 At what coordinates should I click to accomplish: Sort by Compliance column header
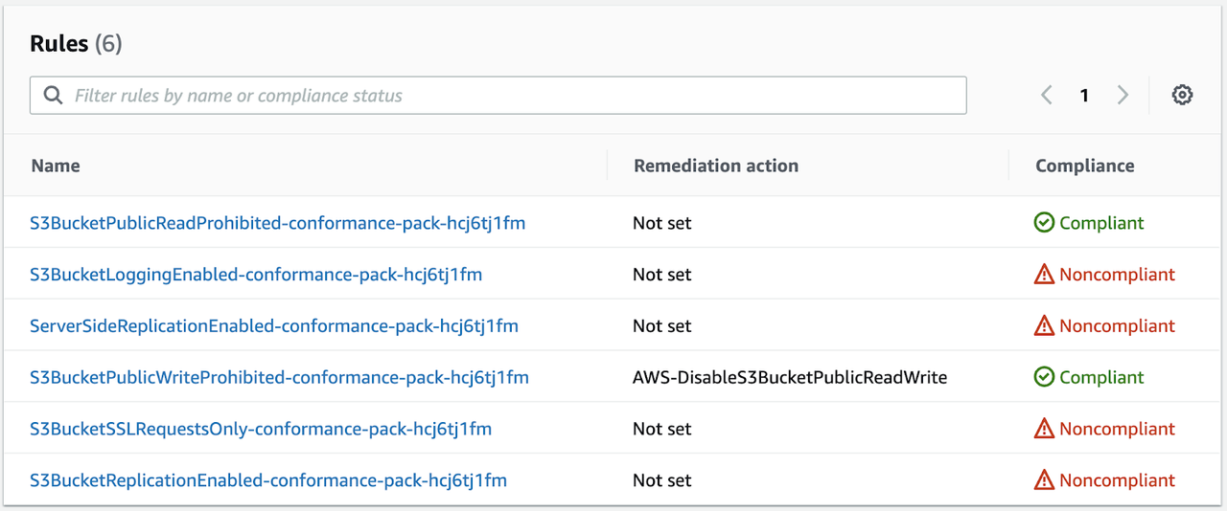pyautogui.click(x=1084, y=166)
